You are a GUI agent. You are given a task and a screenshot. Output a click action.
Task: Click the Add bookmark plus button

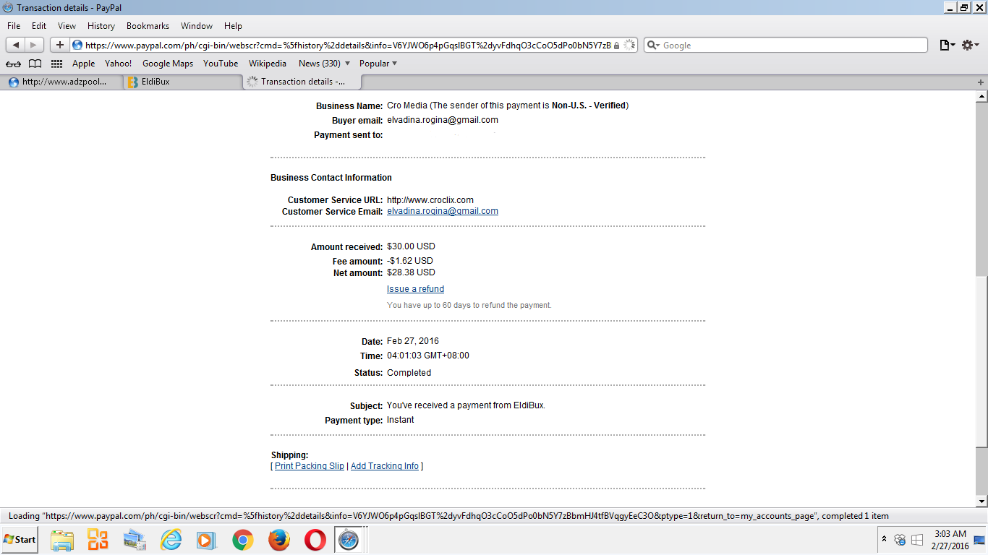[59, 45]
